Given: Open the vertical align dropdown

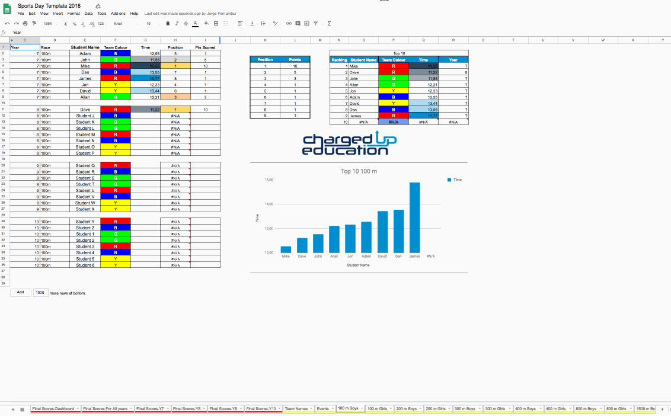Looking at the screenshot, I should (x=253, y=24).
